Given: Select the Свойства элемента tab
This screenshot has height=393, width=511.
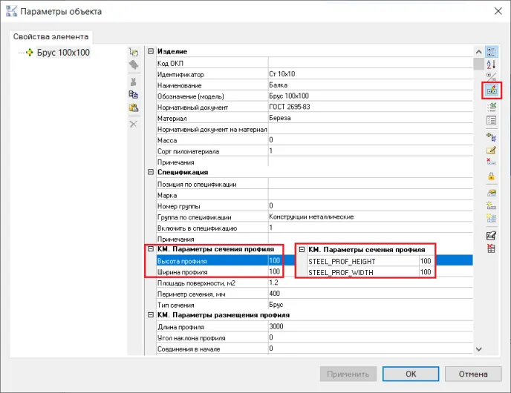Looking at the screenshot, I should coord(51,36).
